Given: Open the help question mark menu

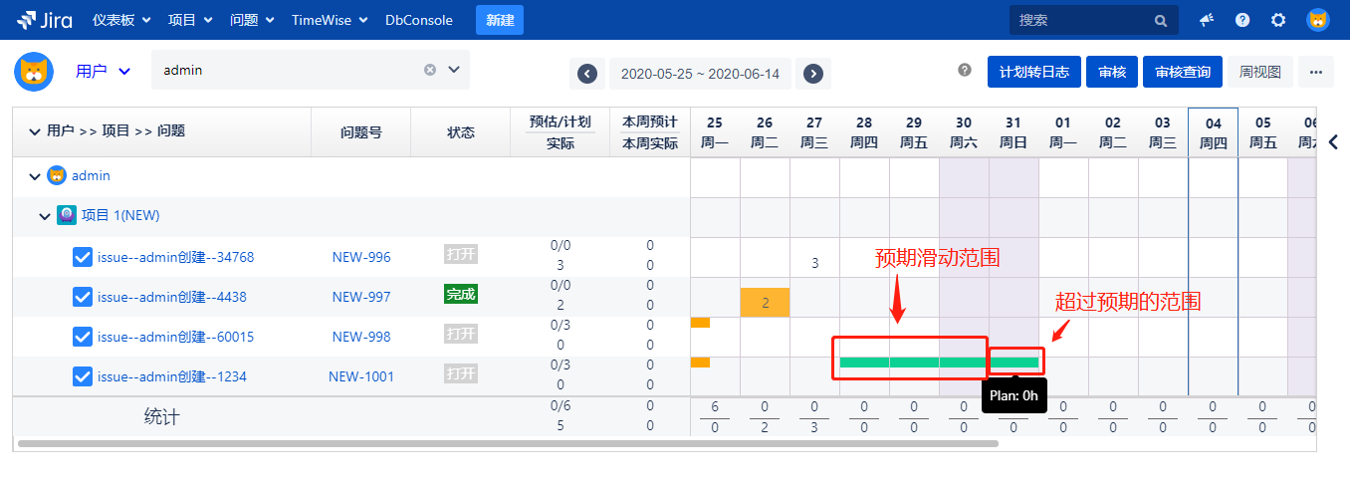Looking at the screenshot, I should [1242, 20].
